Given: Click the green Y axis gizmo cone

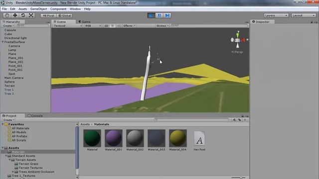Looking at the screenshot, I should click(238, 35).
